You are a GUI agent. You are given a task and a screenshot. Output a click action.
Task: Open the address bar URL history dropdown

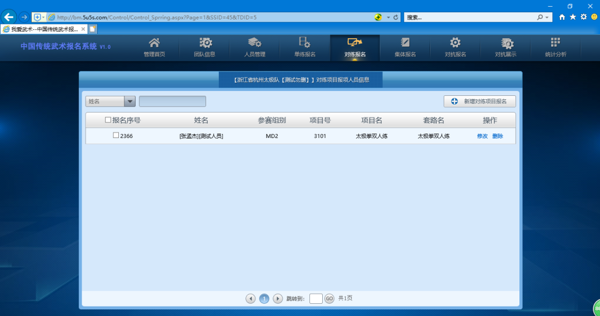388,17
